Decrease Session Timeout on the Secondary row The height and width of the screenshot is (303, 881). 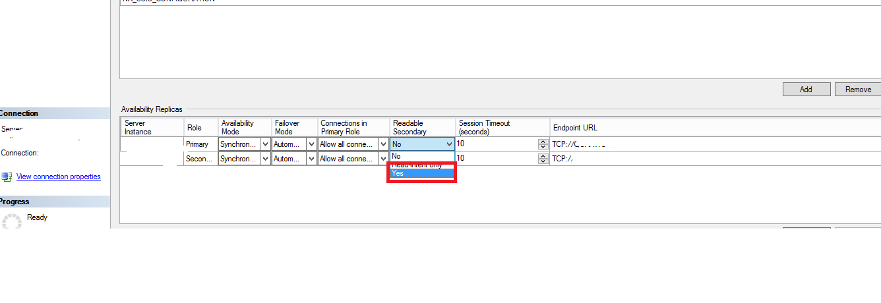543,161
